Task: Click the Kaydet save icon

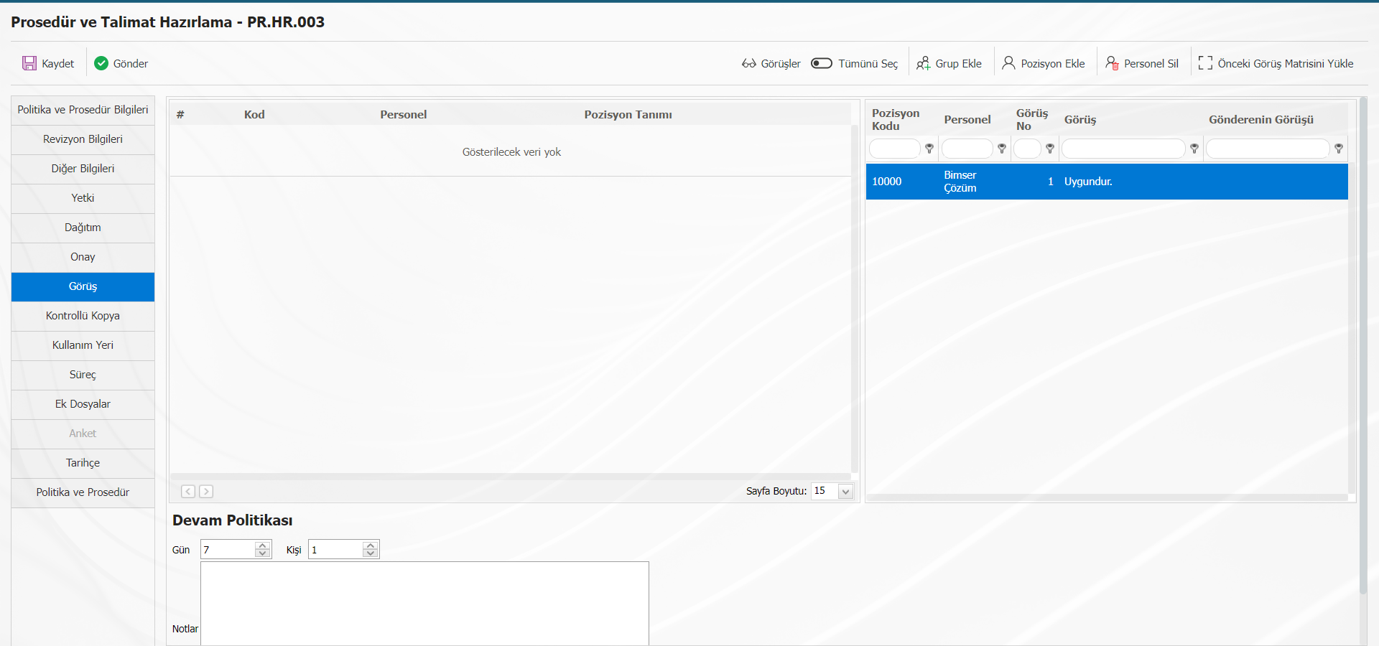Action: coord(29,63)
